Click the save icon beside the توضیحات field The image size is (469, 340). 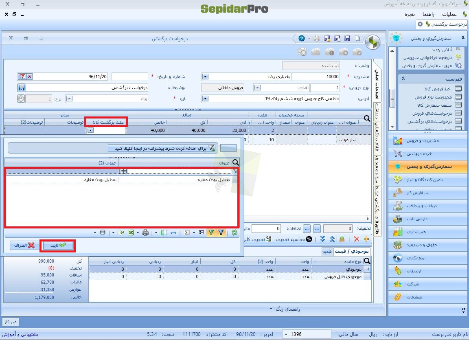(21, 88)
